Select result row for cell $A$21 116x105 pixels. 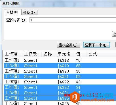60,77
